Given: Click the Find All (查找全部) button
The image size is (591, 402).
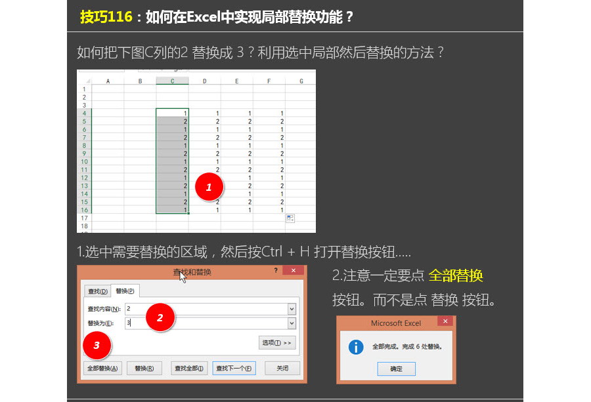Looking at the screenshot, I should coord(189,368).
